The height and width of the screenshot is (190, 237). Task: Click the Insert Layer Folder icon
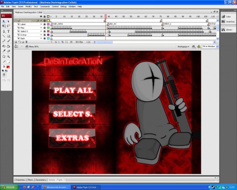(23, 42)
